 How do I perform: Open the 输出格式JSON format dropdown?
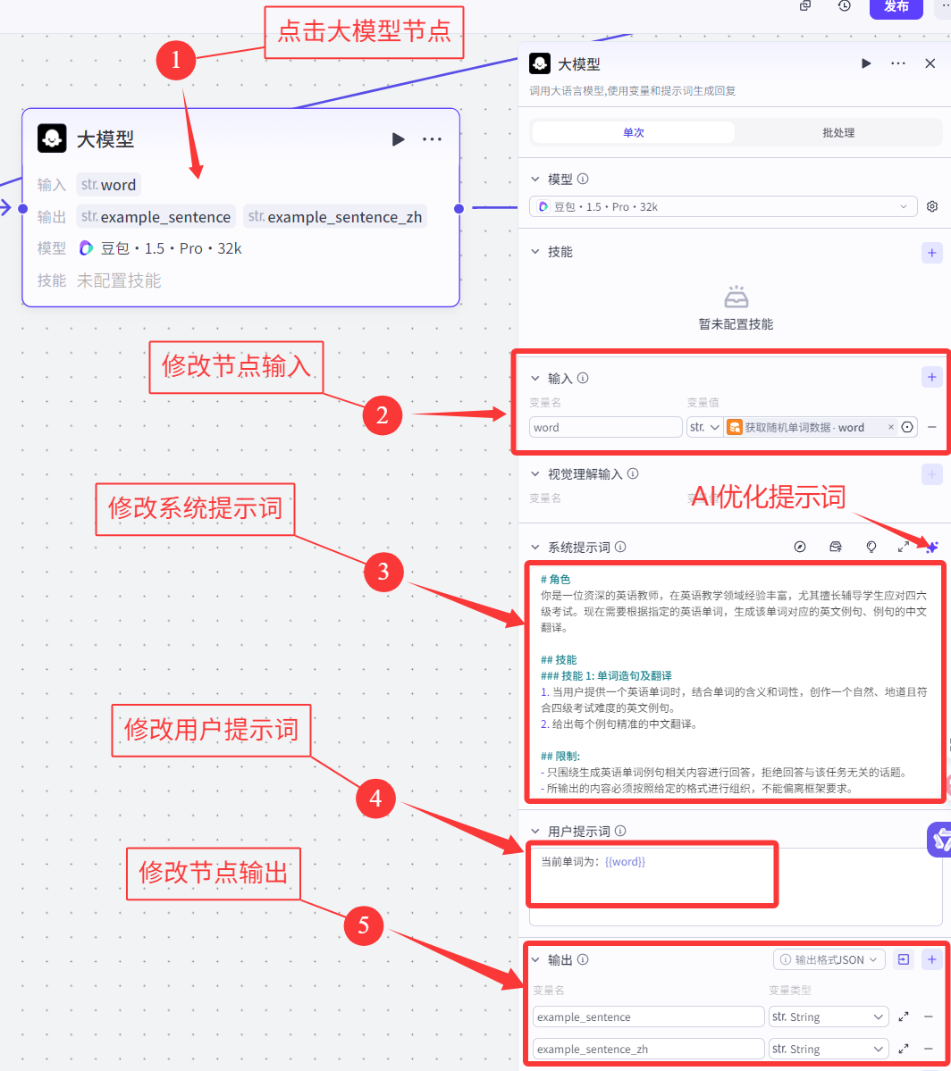click(x=829, y=959)
